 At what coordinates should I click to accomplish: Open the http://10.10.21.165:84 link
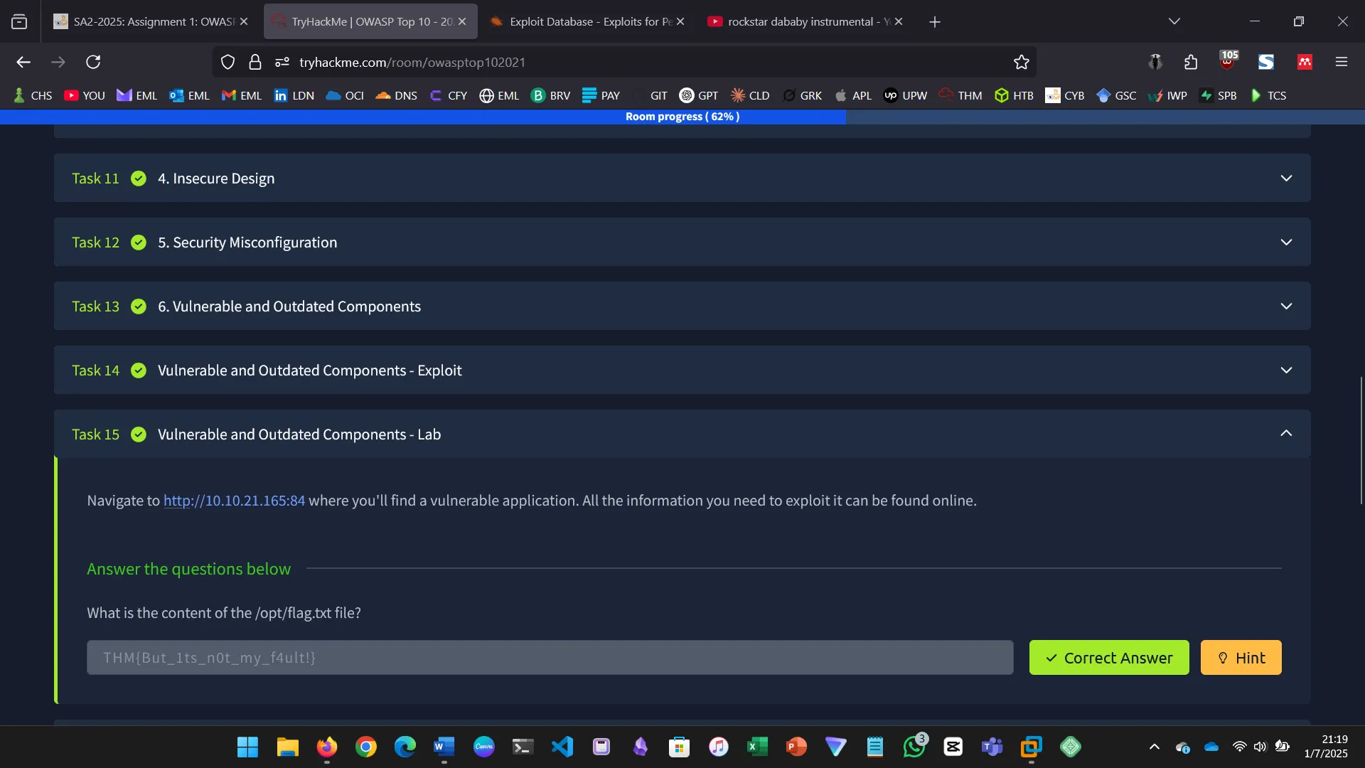point(233,501)
